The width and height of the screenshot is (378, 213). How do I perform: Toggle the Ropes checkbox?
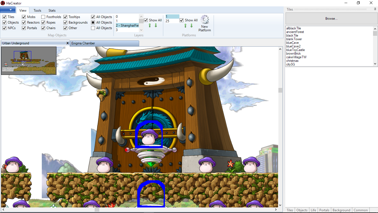(43, 22)
